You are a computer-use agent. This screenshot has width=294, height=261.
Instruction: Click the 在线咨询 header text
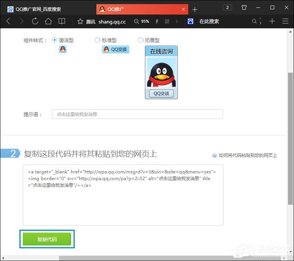tap(161, 51)
